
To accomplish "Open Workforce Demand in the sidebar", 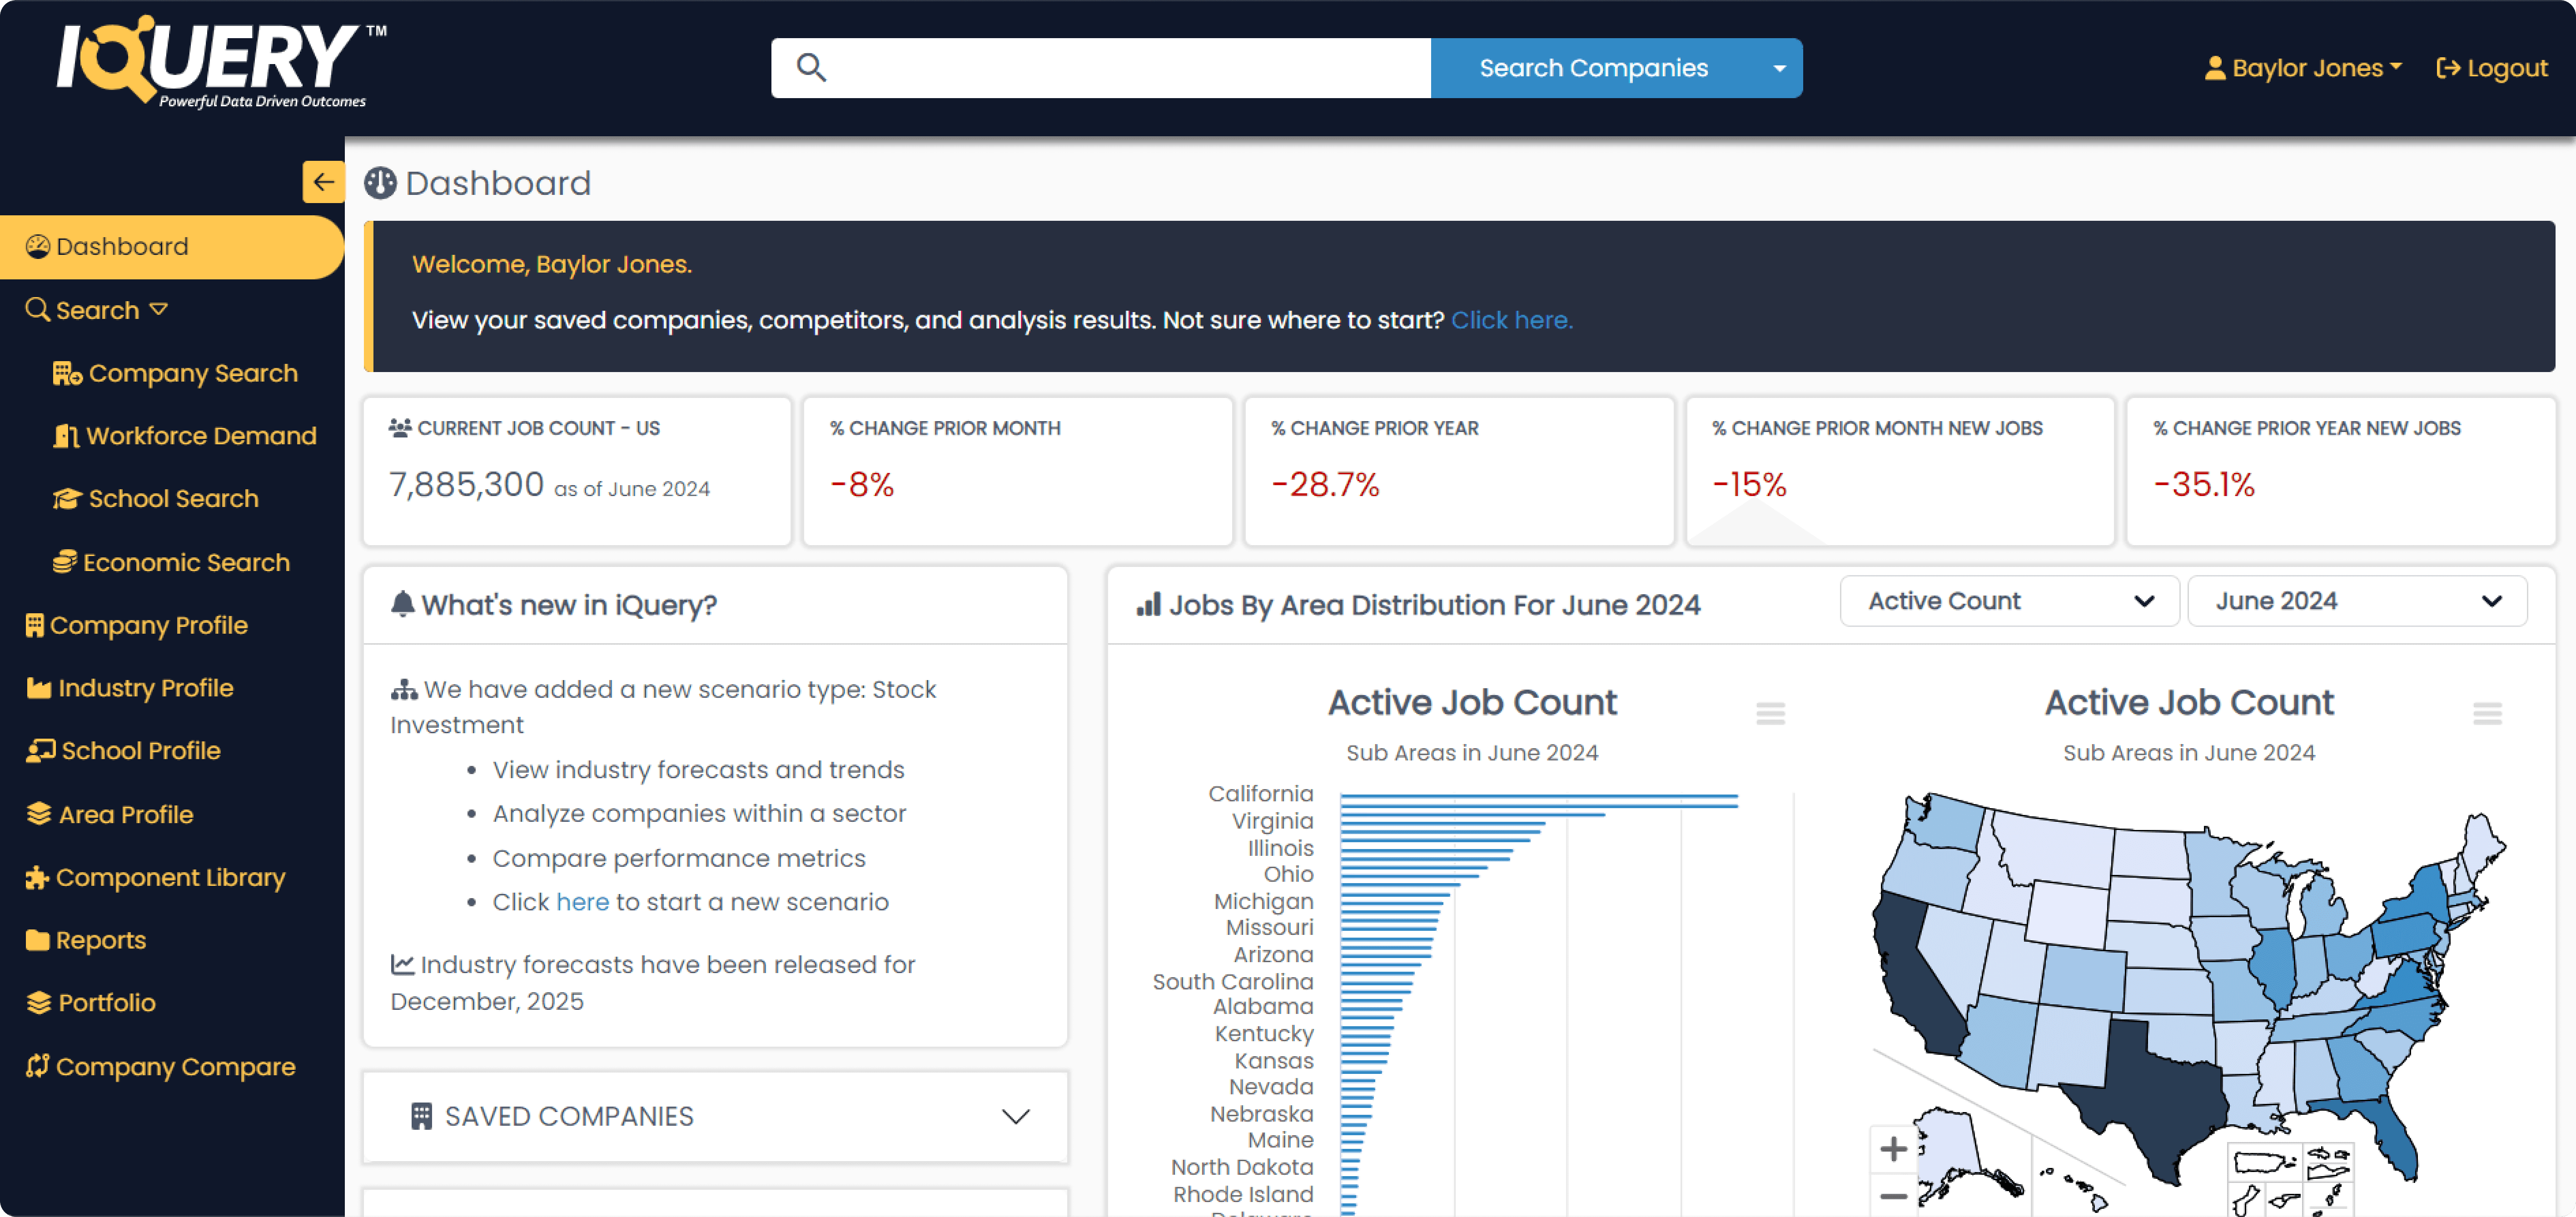I will pos(184,436).
